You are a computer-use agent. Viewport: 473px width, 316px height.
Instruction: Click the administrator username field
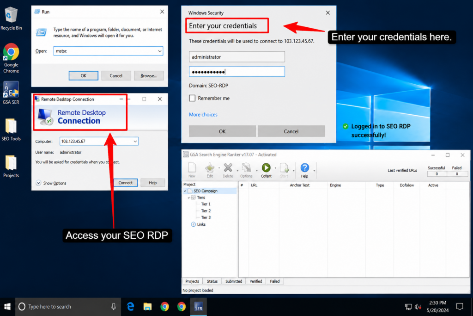pyautogui.click(x=237, y=57)
